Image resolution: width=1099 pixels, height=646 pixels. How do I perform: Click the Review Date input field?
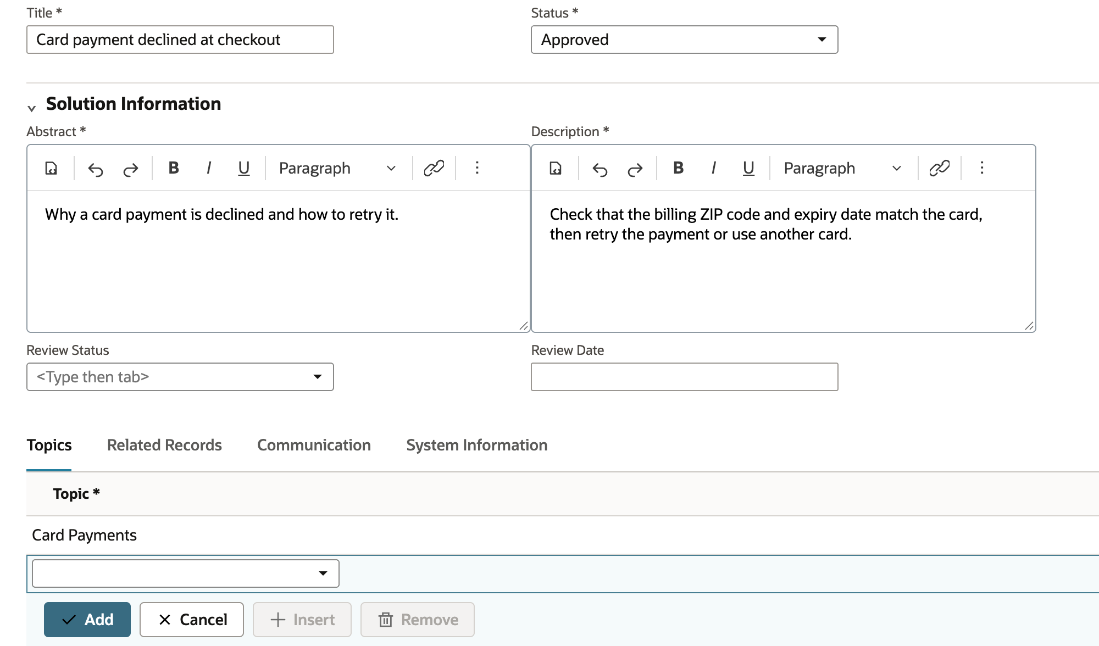tap(684, 377)
